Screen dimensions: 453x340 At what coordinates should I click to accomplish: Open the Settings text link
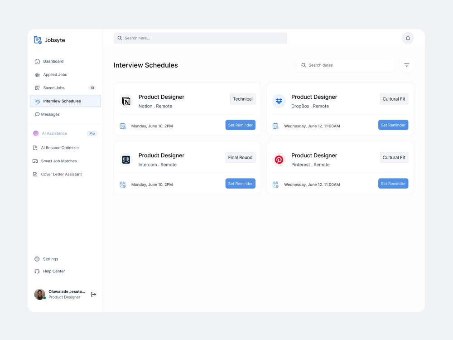point(51,259)
